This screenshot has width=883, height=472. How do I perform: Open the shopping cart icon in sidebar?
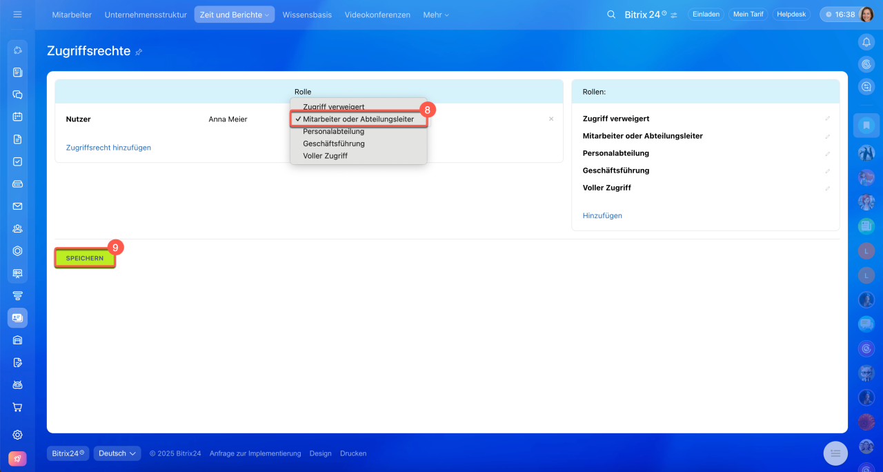click(x=18, y=407)
